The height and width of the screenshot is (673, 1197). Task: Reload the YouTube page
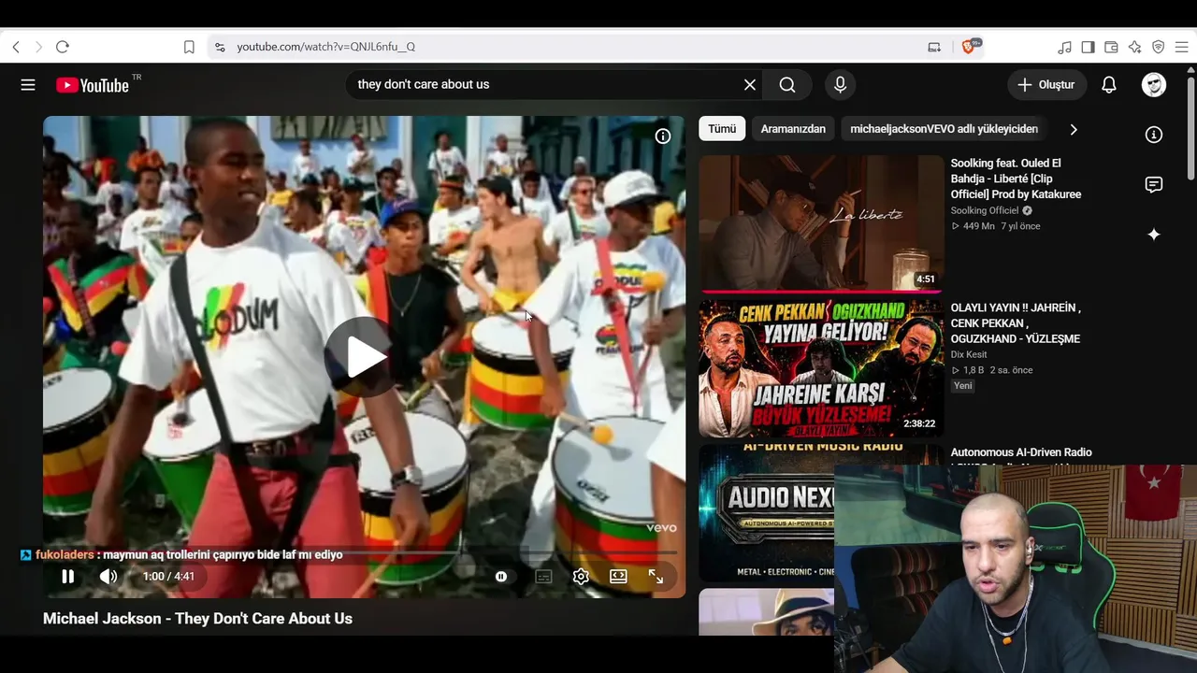coord(63,47)
